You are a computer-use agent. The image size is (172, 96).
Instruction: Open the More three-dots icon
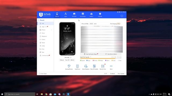(x=111, y=66)
